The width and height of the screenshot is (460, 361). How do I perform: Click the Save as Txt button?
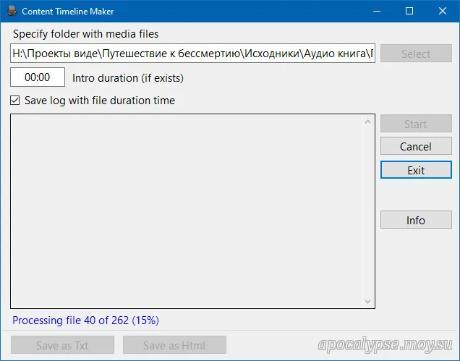click(x=62, y=345)
